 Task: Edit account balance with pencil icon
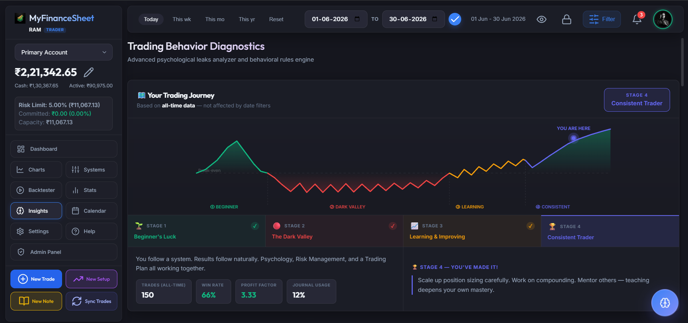(89, 72)
